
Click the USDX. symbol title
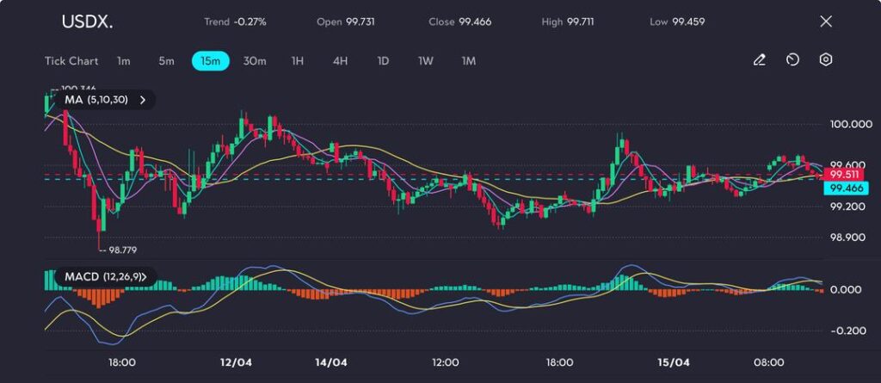[85, 22]
